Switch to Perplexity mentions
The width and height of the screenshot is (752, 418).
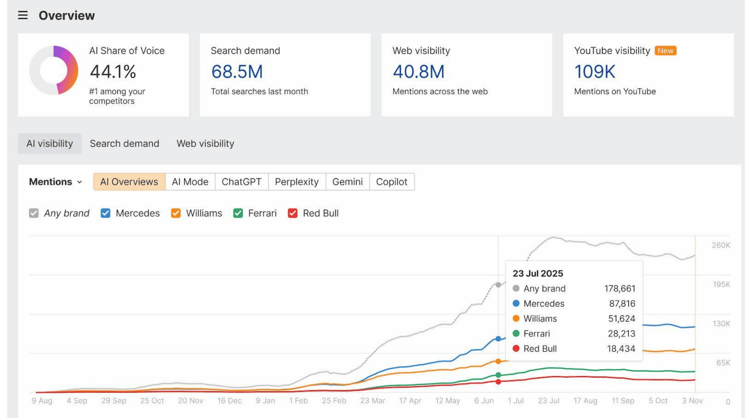pyautogui.click(x=297, y=182)
